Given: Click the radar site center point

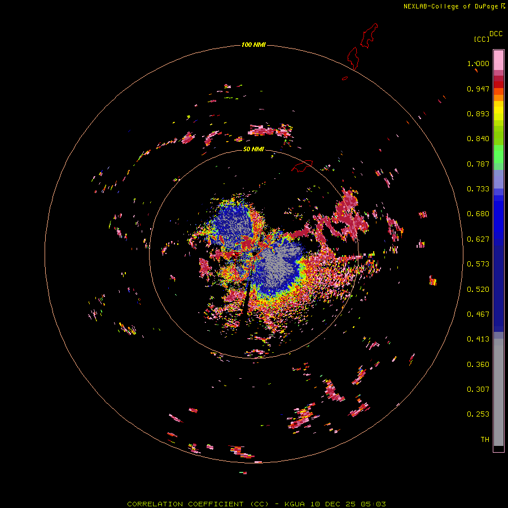Looking at the screenshot, I should click(x=255, y=254).
